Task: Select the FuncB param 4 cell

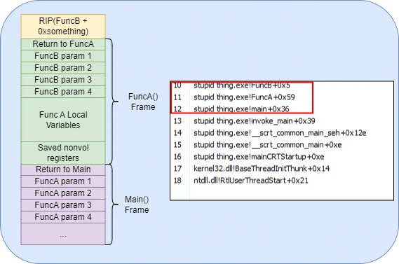Action: coord(63,92)
